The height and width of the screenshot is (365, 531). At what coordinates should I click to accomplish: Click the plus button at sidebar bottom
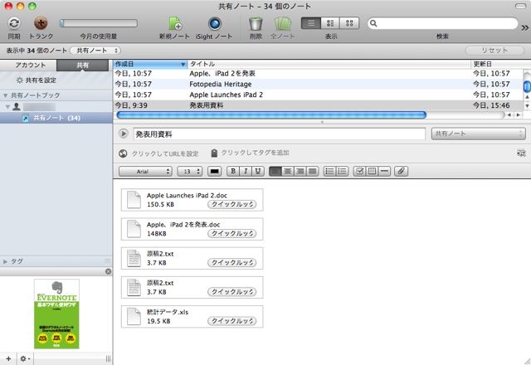tap(8, 358)
